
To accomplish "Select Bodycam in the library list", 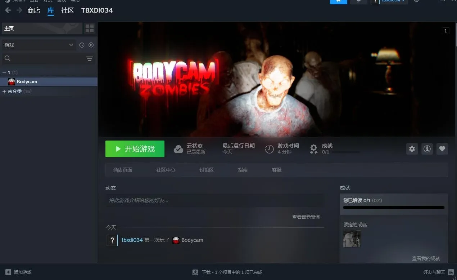I will [27, 82].
